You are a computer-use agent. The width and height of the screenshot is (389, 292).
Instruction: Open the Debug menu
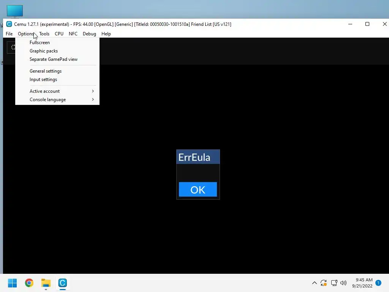pyautogui.click(x=89, y=34)
